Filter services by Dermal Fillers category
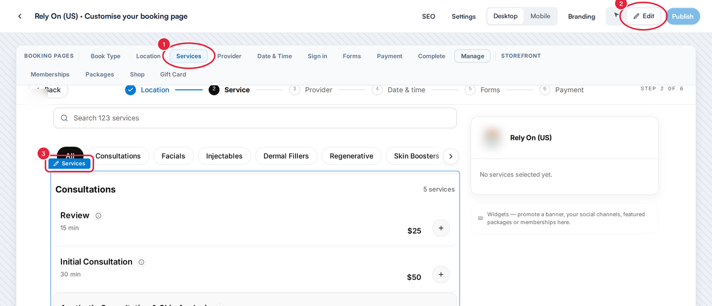This screenshot has width=712, height=306. point(286,156)
